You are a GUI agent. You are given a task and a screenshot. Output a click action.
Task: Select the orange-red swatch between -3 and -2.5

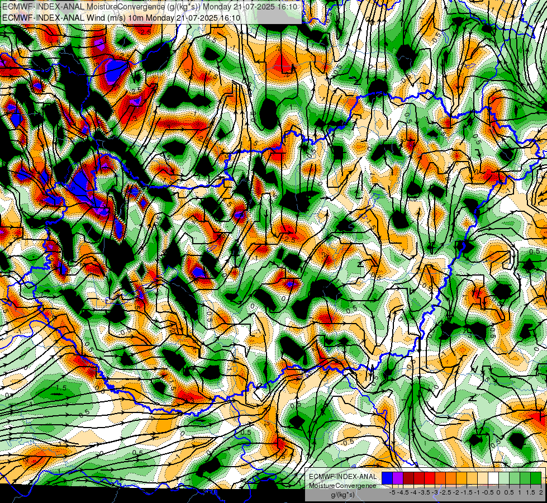pos(440,478)
